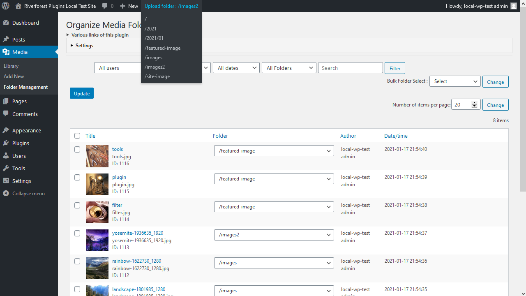
Task: Click the New plus icon
Action: point(123,6)
